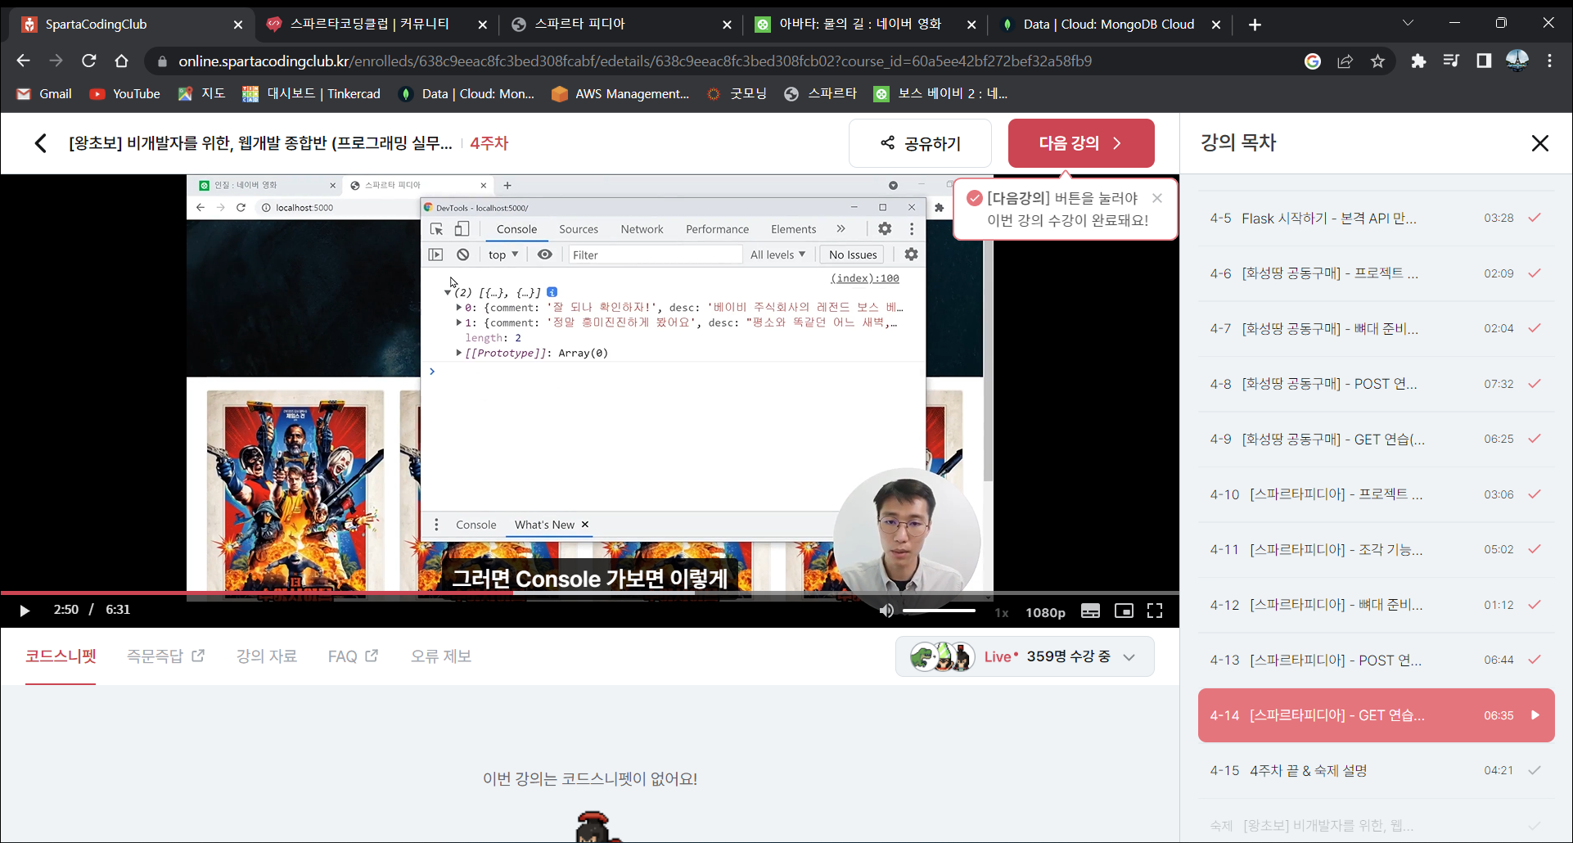Mute the video volume speaker icon
Screen dimensions: 1573x843
pyautogui.click(x=886, y=611)
